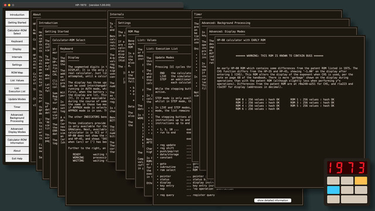Open the Introduction help section
Image resolution: width=375 pixels, height=211 pixels.
[17, 15]
